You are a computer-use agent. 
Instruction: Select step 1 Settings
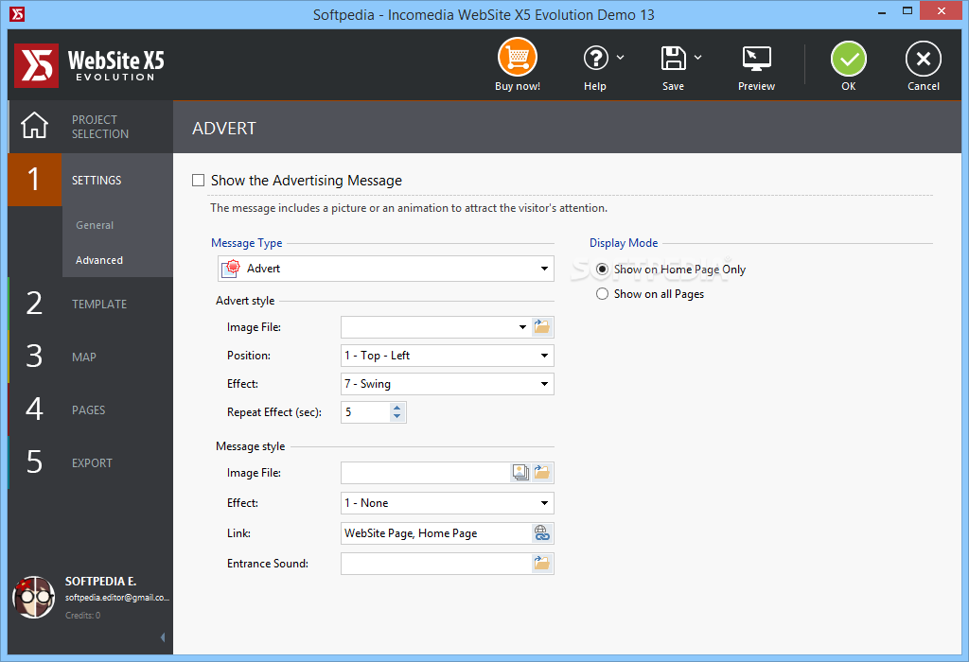coord(91,180)
